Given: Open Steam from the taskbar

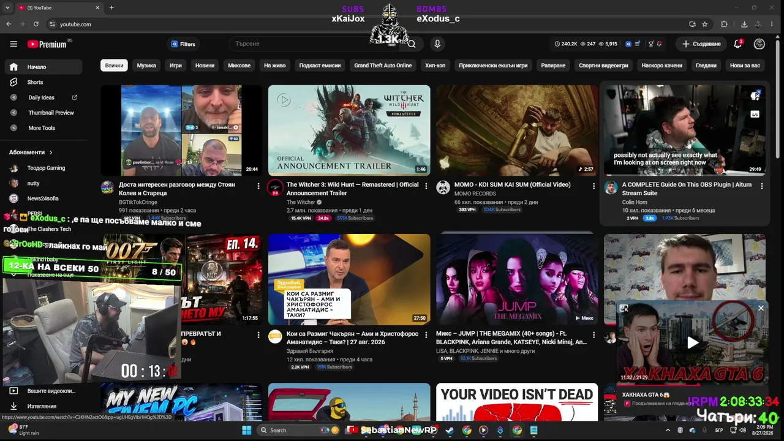Looking at the screenshot, I should pos(449,430).
